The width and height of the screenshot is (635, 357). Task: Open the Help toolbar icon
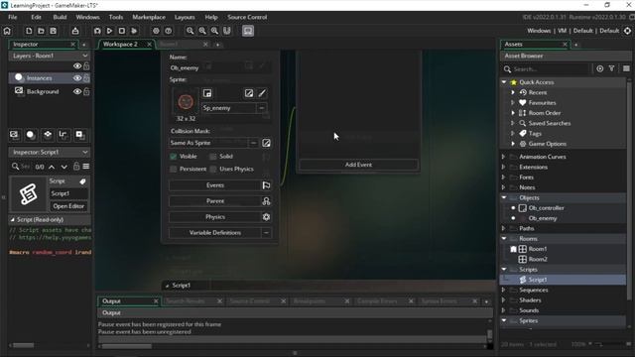click(x=169, y=31)
